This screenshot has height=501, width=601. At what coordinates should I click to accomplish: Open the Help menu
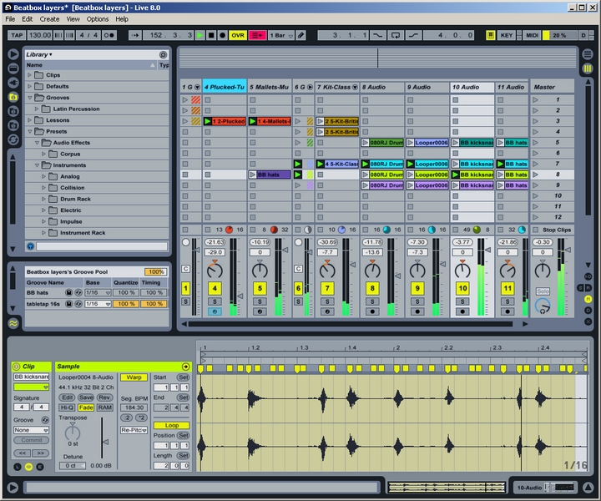(x=122, y=18)
